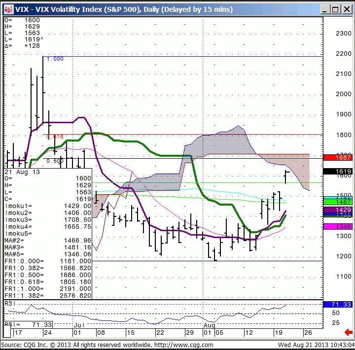Click the 50 level on RSI scale

point(336,313)
